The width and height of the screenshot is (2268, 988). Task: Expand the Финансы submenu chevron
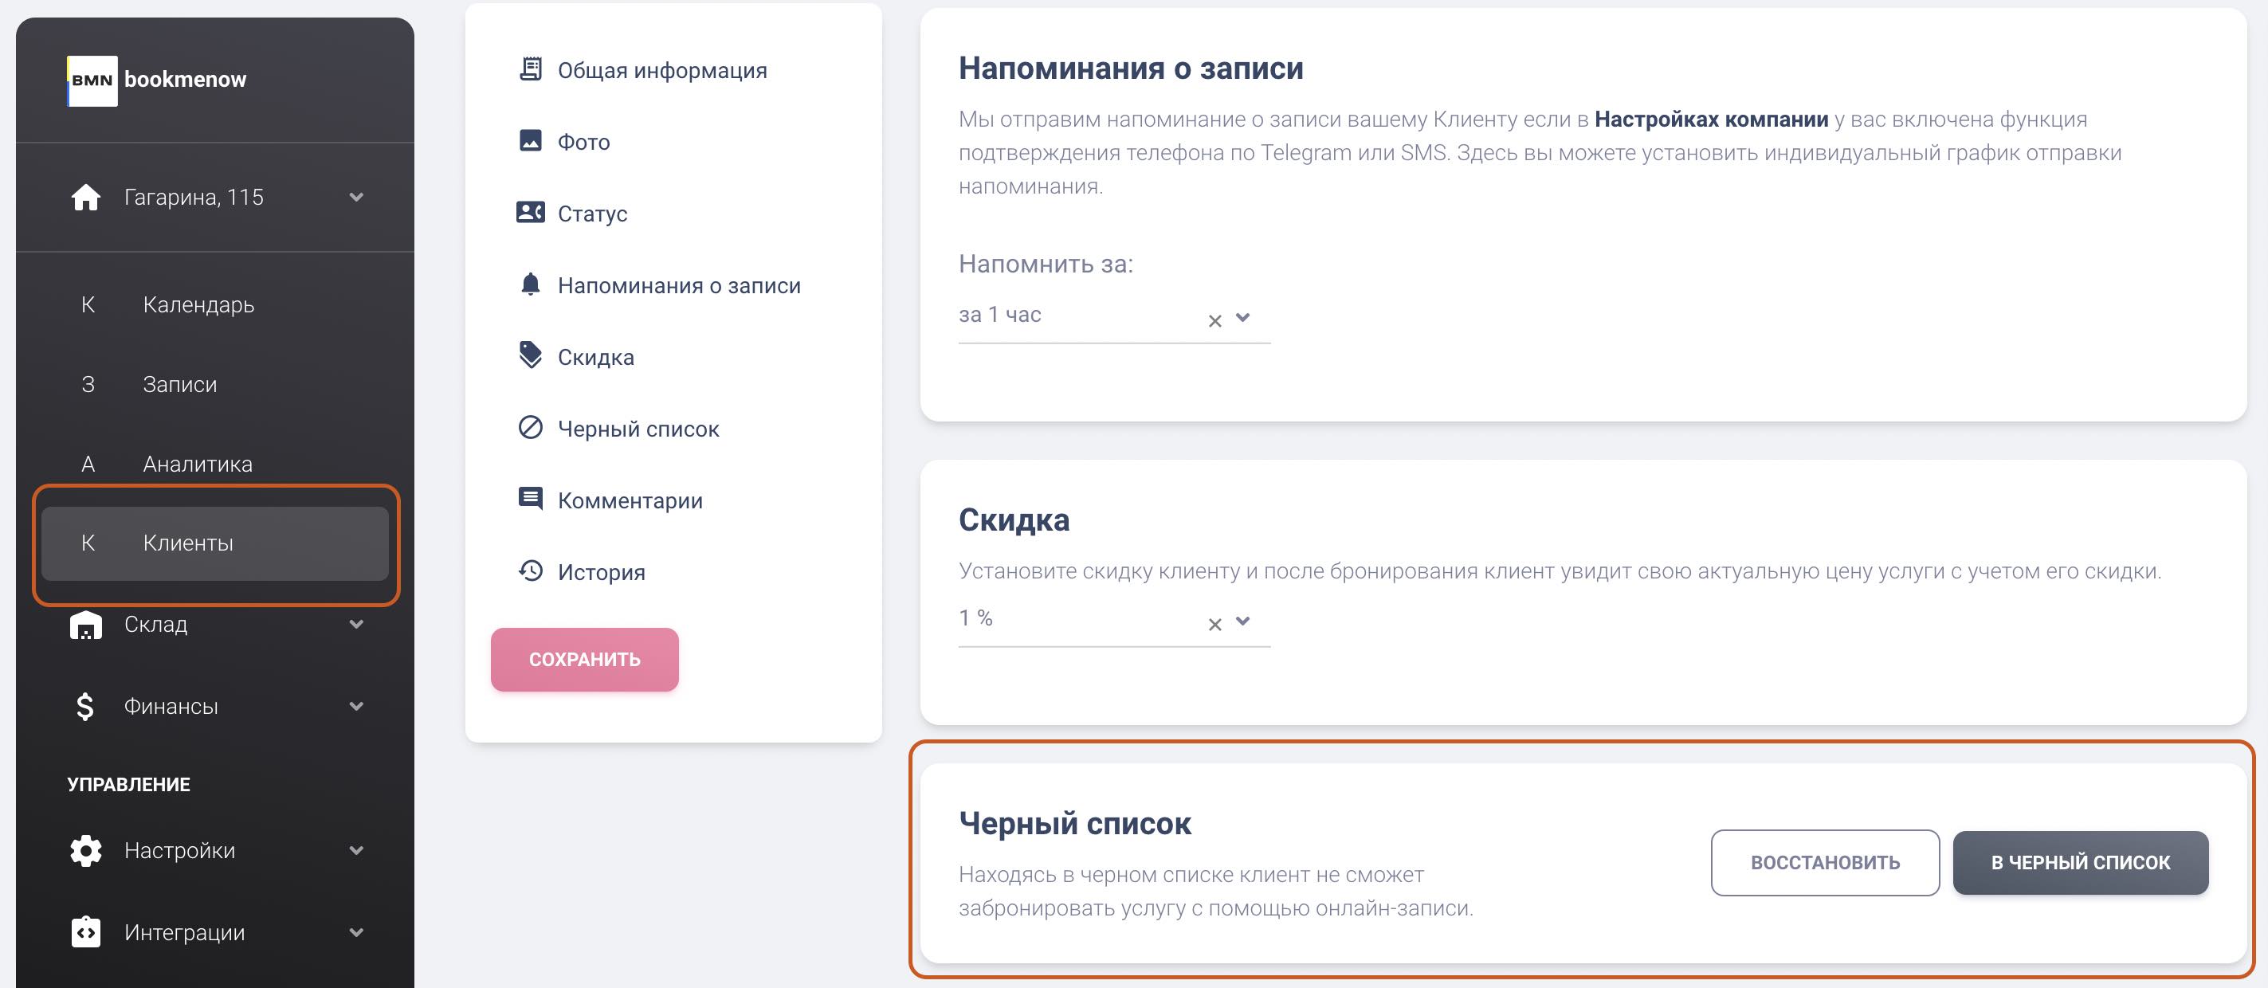pos(356,706)
